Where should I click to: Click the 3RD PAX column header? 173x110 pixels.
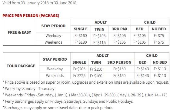coord(120,29)
